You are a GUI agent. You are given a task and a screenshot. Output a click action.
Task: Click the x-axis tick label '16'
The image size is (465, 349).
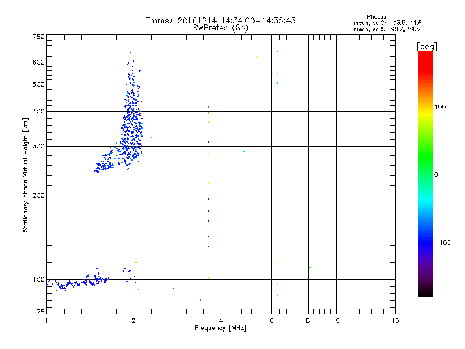coord(395,320)
